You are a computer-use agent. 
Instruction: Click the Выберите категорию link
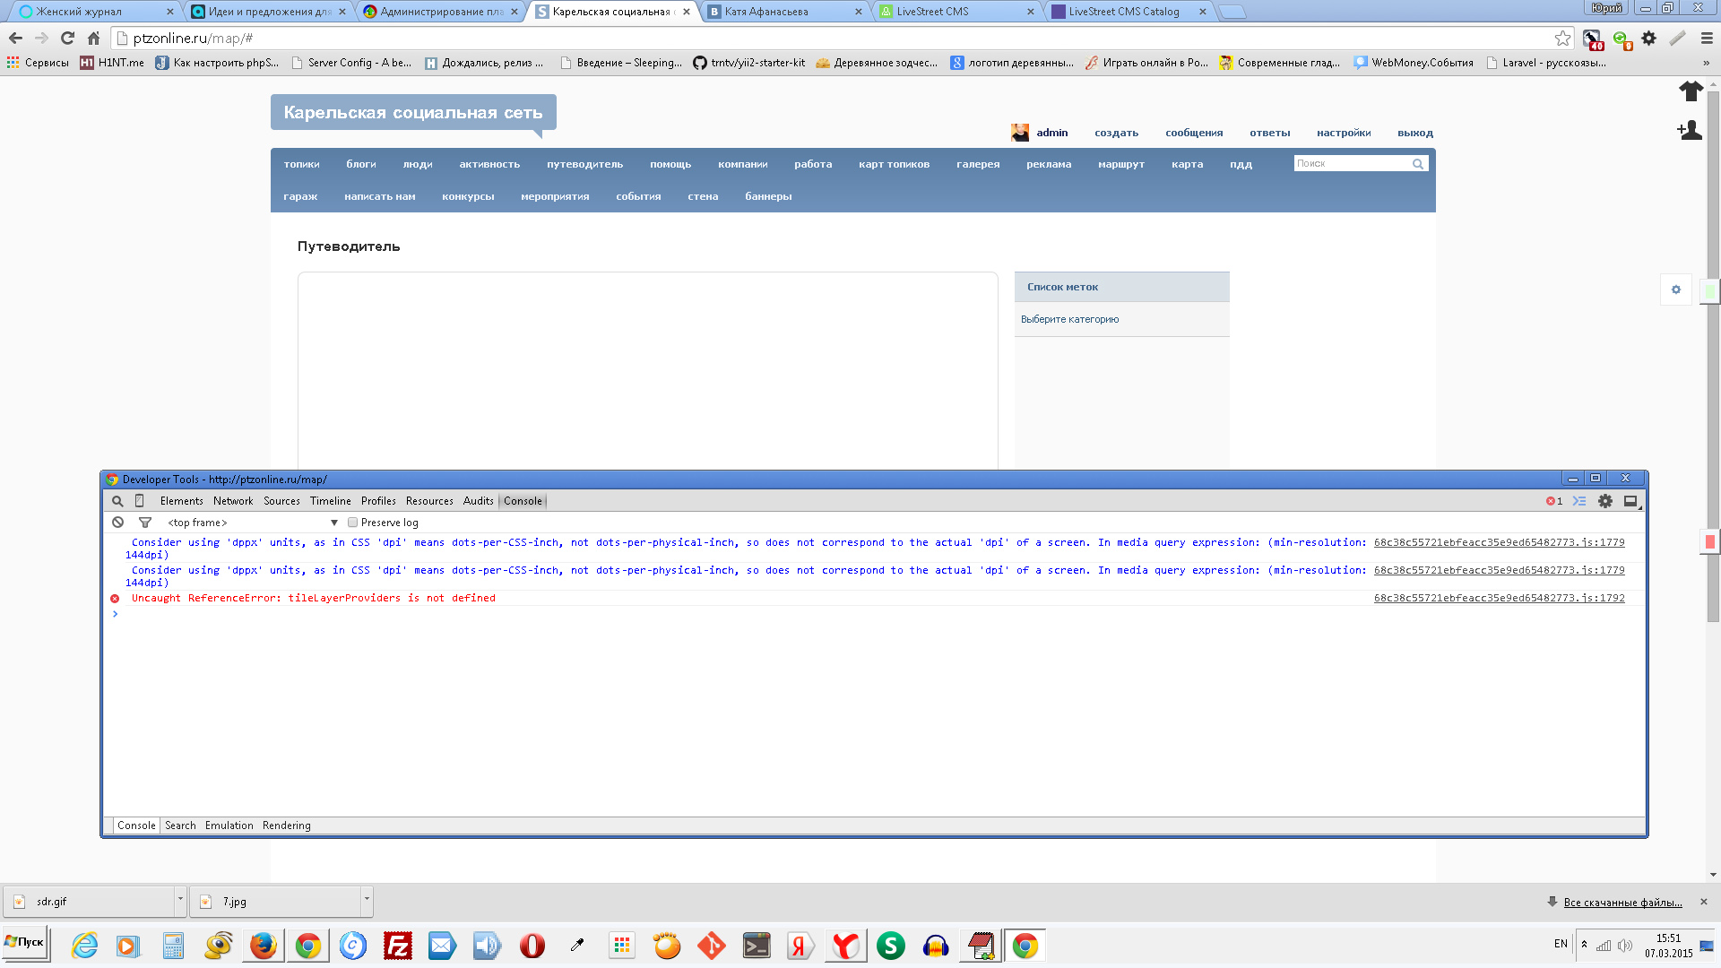coord(1069,319)
